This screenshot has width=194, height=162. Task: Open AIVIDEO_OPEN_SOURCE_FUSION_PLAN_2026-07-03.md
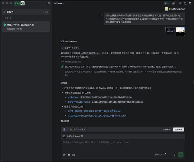(x=97, y=116)
